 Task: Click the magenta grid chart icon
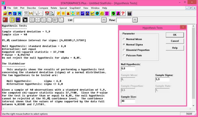pos(107,13)
